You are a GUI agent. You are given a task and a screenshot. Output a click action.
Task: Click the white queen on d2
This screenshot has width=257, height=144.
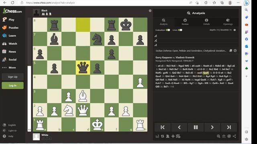pyautogui.click(x=83, y=110)
